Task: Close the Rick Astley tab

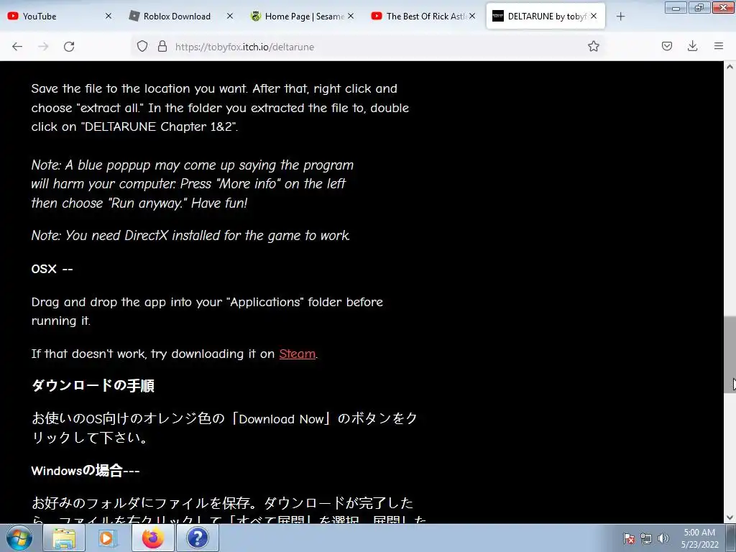Action: 472,16
